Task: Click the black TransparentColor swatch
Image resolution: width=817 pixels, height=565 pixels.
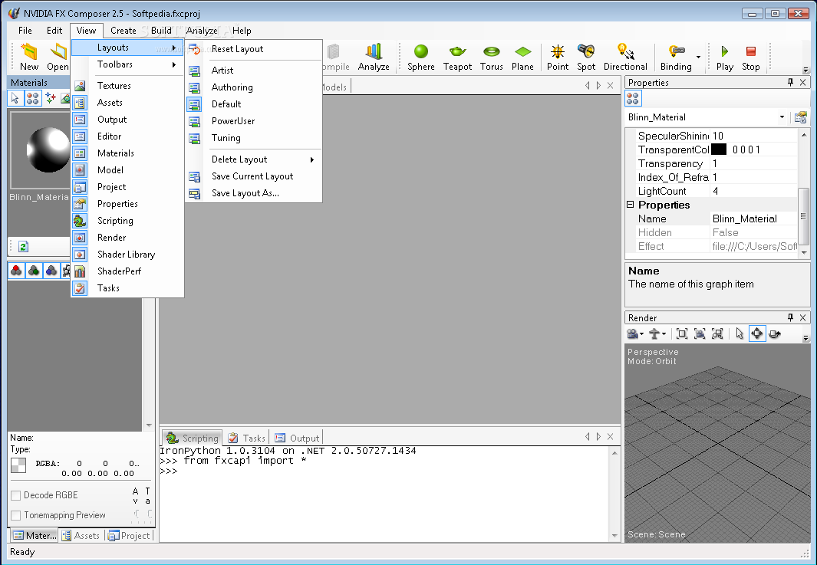Action: click(x=719, y=149)
